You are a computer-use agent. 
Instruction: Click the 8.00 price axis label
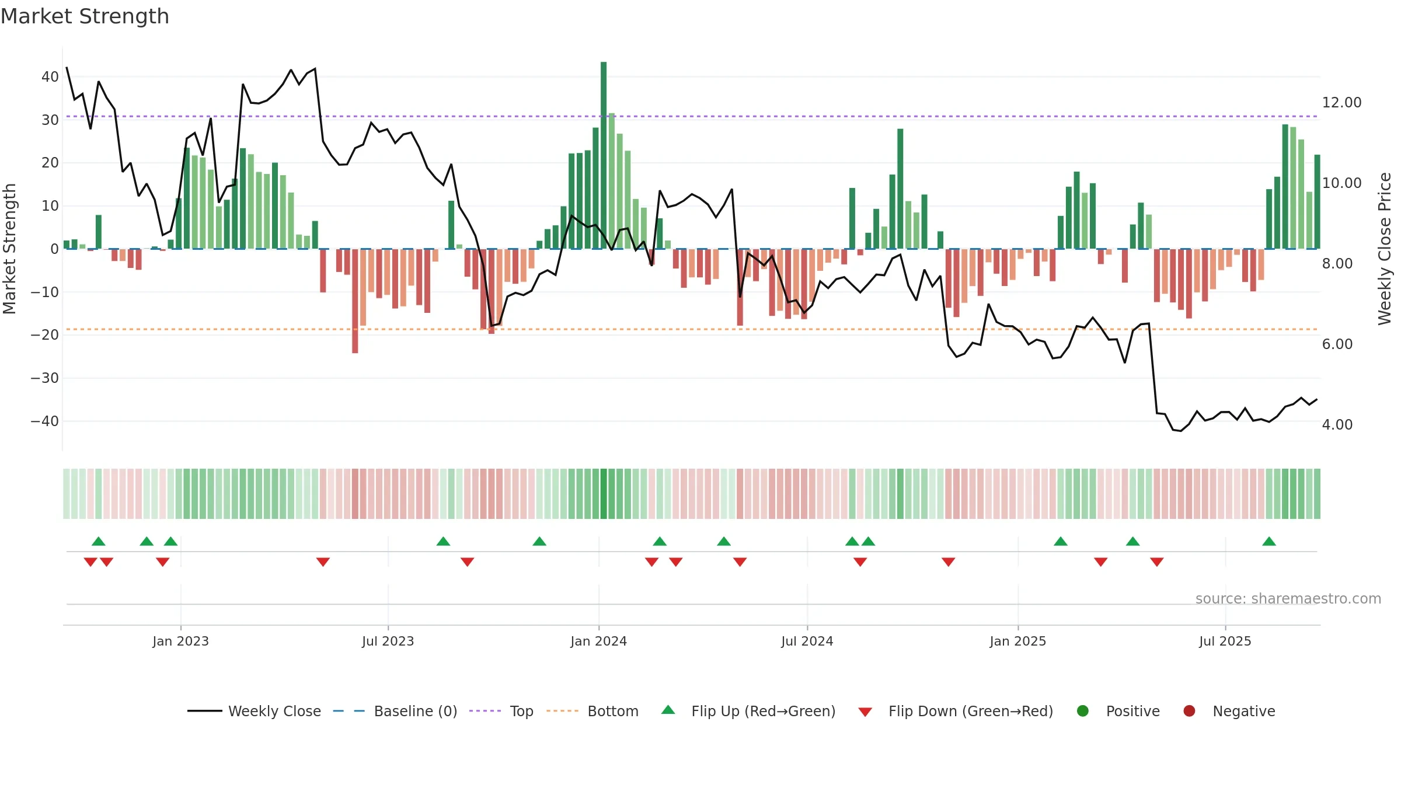[1337, 264]
